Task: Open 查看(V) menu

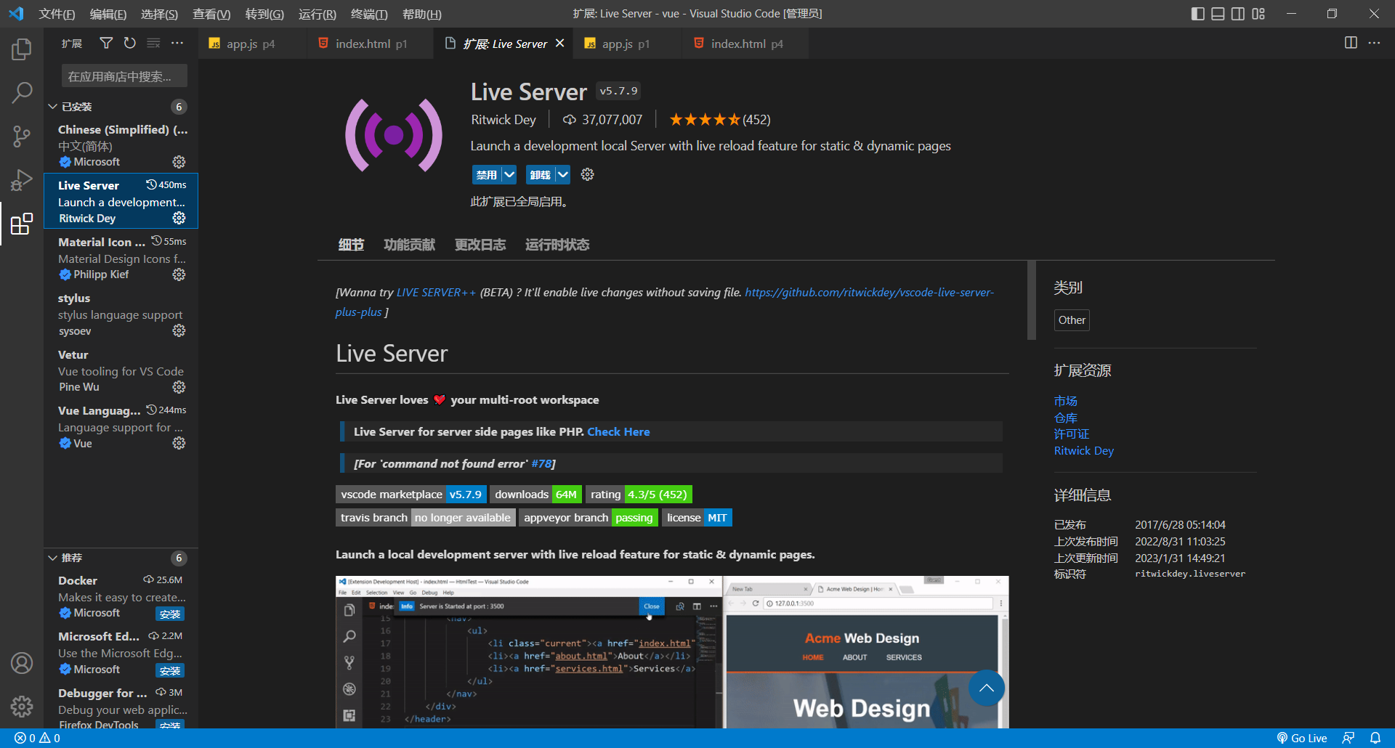Action: [x=211, y=14]
